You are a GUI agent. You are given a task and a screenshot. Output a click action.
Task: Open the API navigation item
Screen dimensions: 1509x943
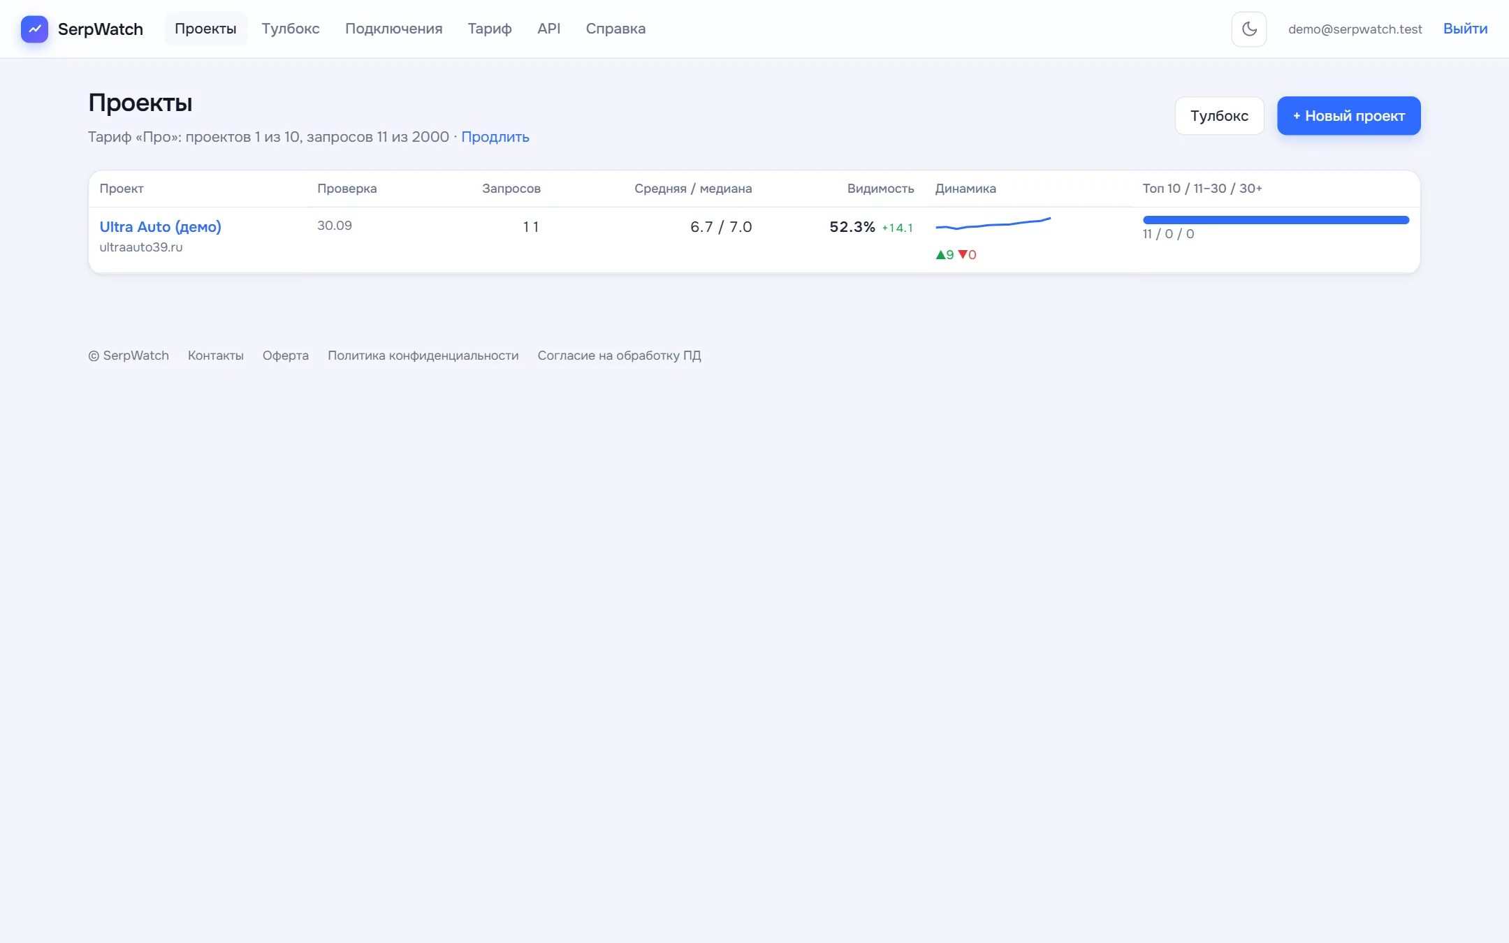pos(549,29)
